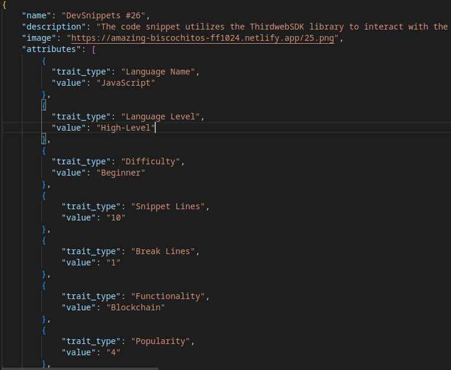Image resolution: width=451 pixels, height=370 pixels.
Task: Click the "attributes" key
Action: pos(51,49)
